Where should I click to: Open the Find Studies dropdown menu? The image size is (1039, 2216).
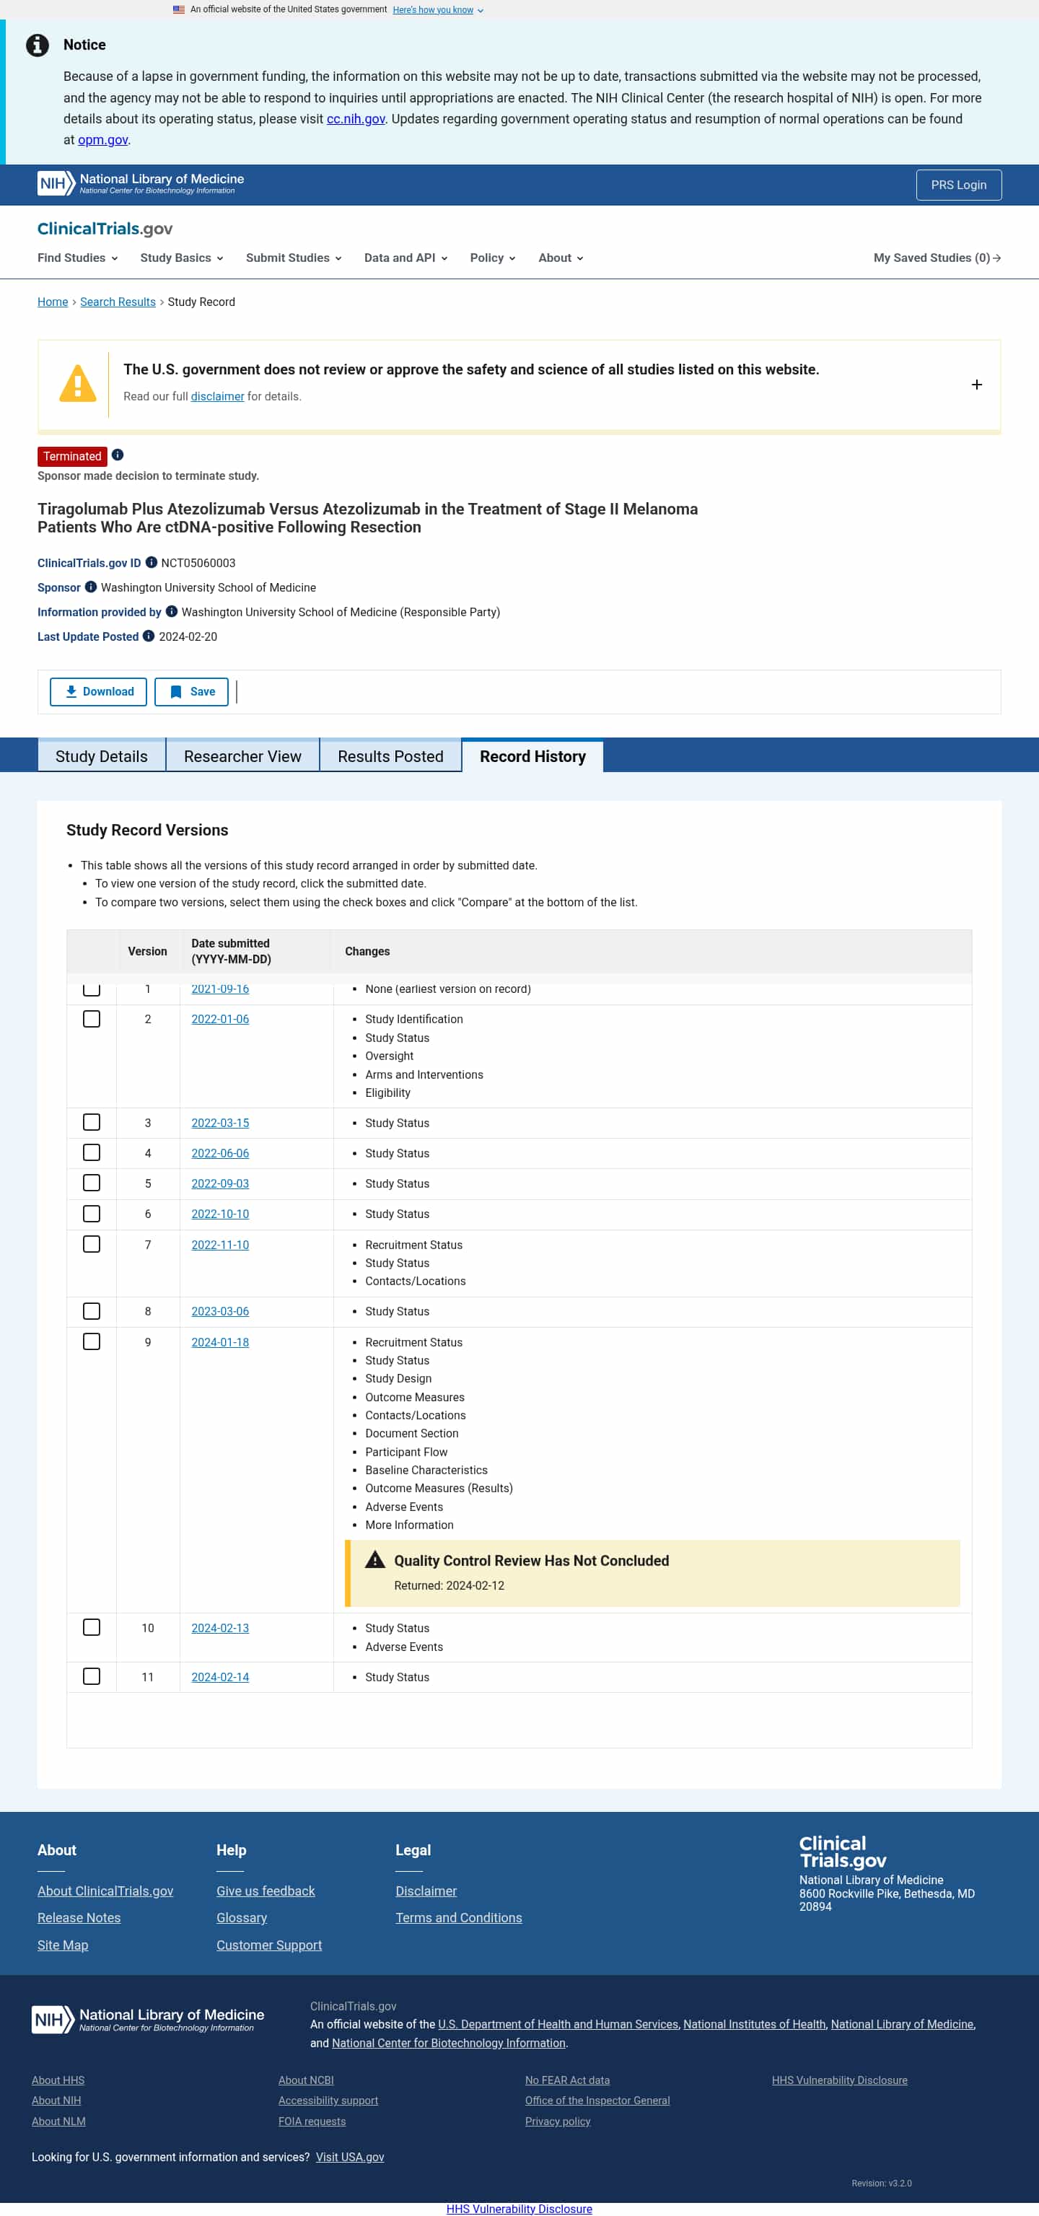pos(77,258)
